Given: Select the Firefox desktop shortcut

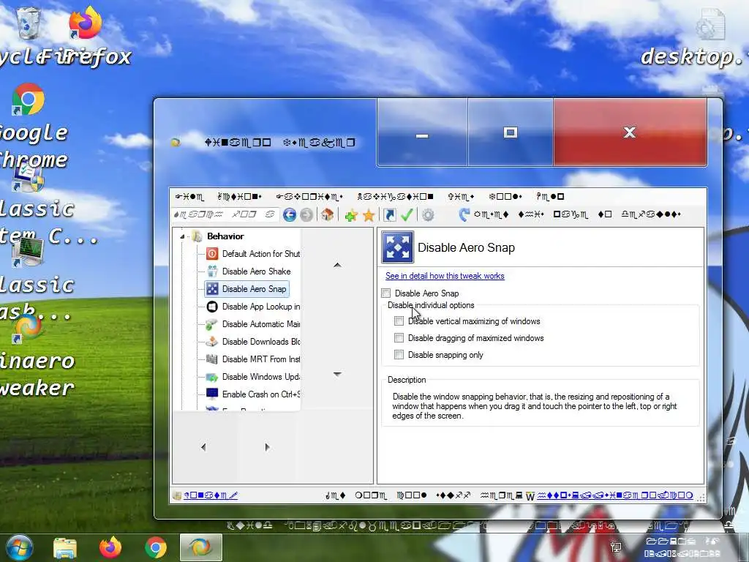Looking at the screenshot, I should [x=85, y=24].
